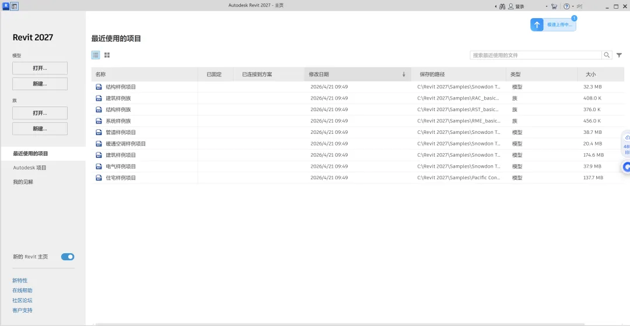Switch to list view layout icon
Image resolution: width=630 pixels, height=326 pixels.
tap(96, 55)
